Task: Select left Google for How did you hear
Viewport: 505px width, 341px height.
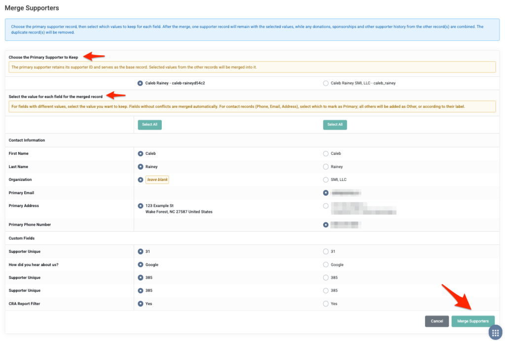Action: pos(141,265)
